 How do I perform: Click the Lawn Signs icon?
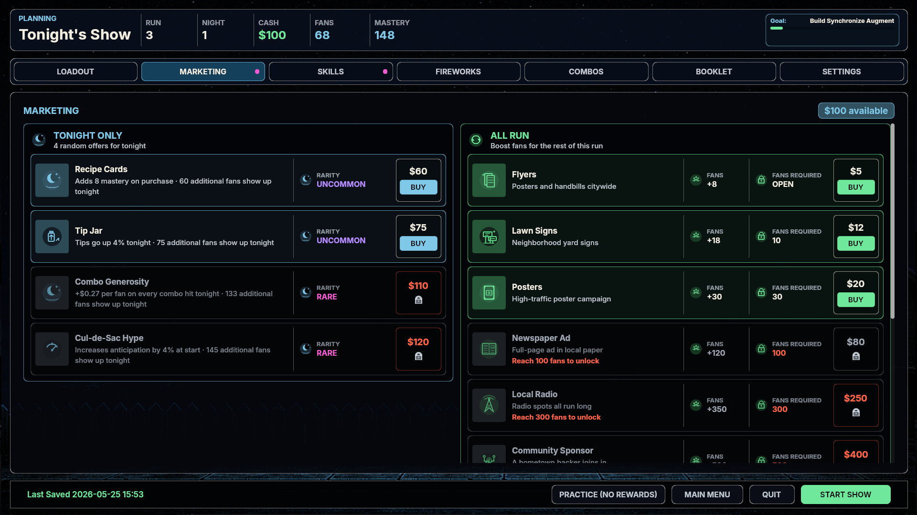click(489, 237)
